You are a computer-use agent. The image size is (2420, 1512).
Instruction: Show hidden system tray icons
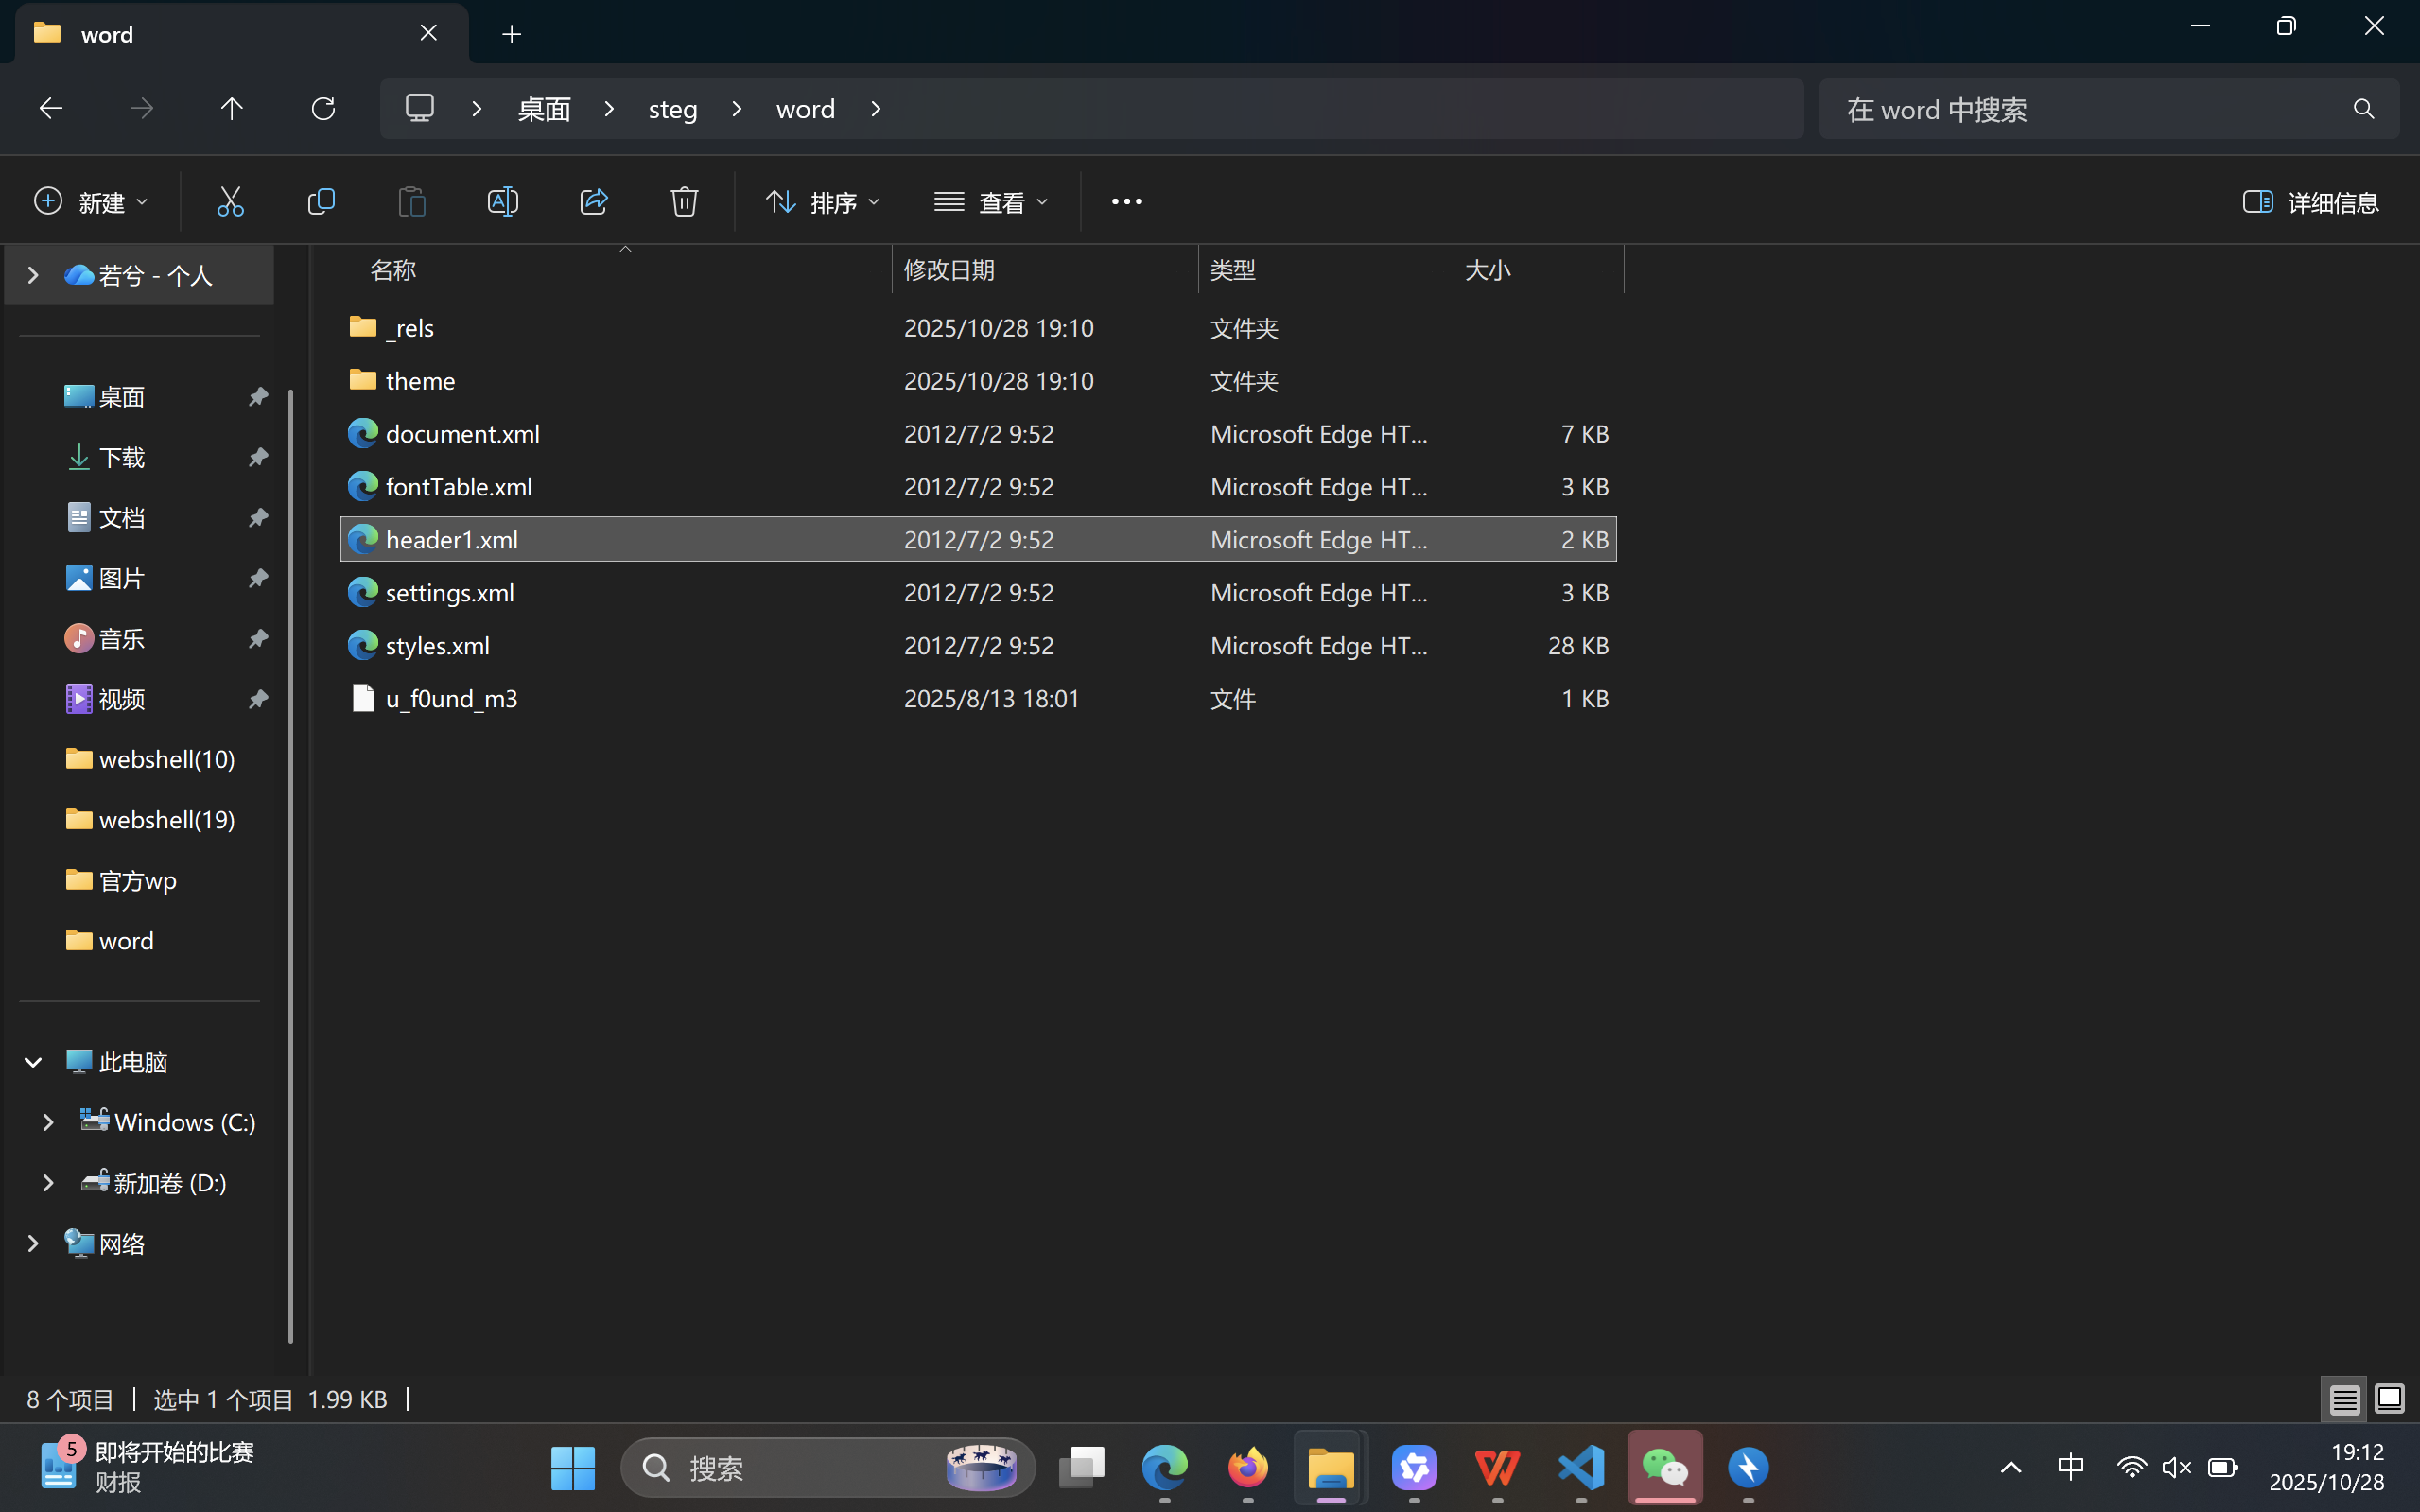click(2011, 1467)
